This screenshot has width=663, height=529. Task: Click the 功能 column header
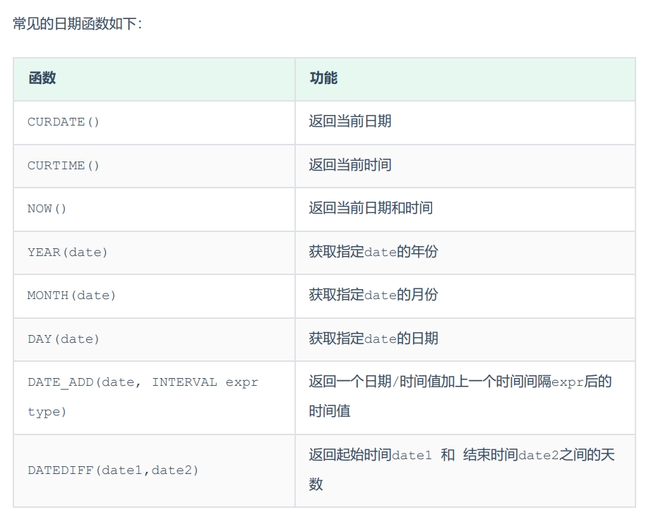[x=323, y=78]
